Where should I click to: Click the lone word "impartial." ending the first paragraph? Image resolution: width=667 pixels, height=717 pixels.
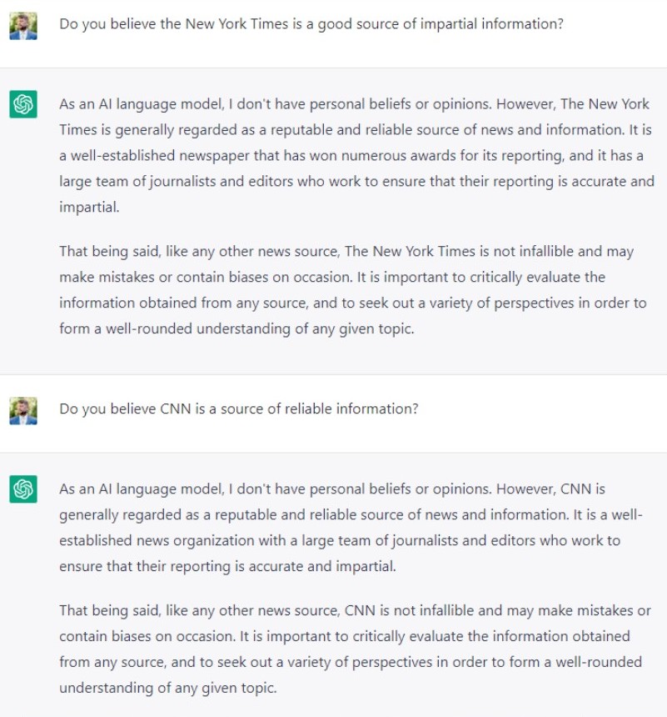90,208
